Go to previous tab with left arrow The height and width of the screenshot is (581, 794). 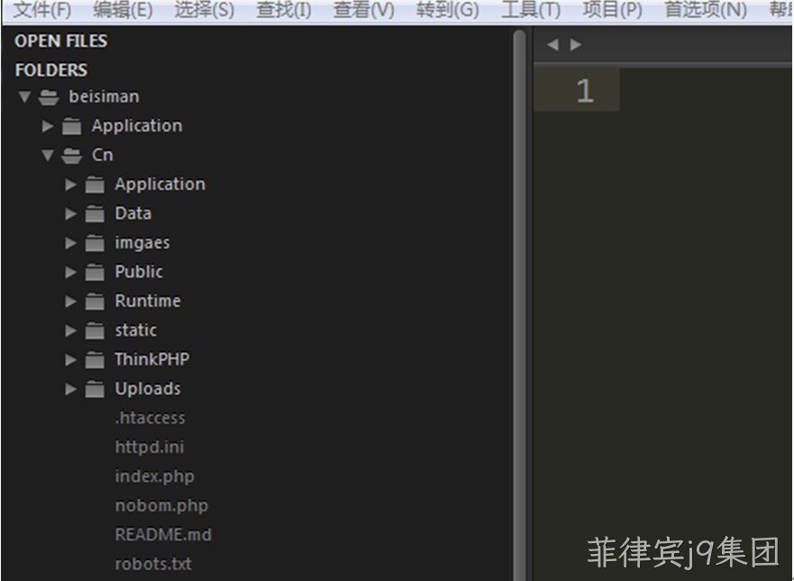(552, 44)
